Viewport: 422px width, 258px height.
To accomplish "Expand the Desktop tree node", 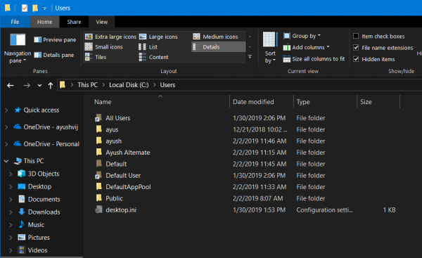I will [x=11, y=186].
